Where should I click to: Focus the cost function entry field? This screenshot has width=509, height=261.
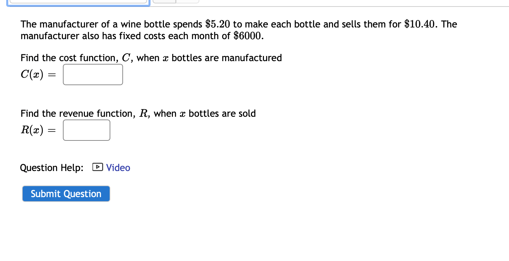[92, 74]
